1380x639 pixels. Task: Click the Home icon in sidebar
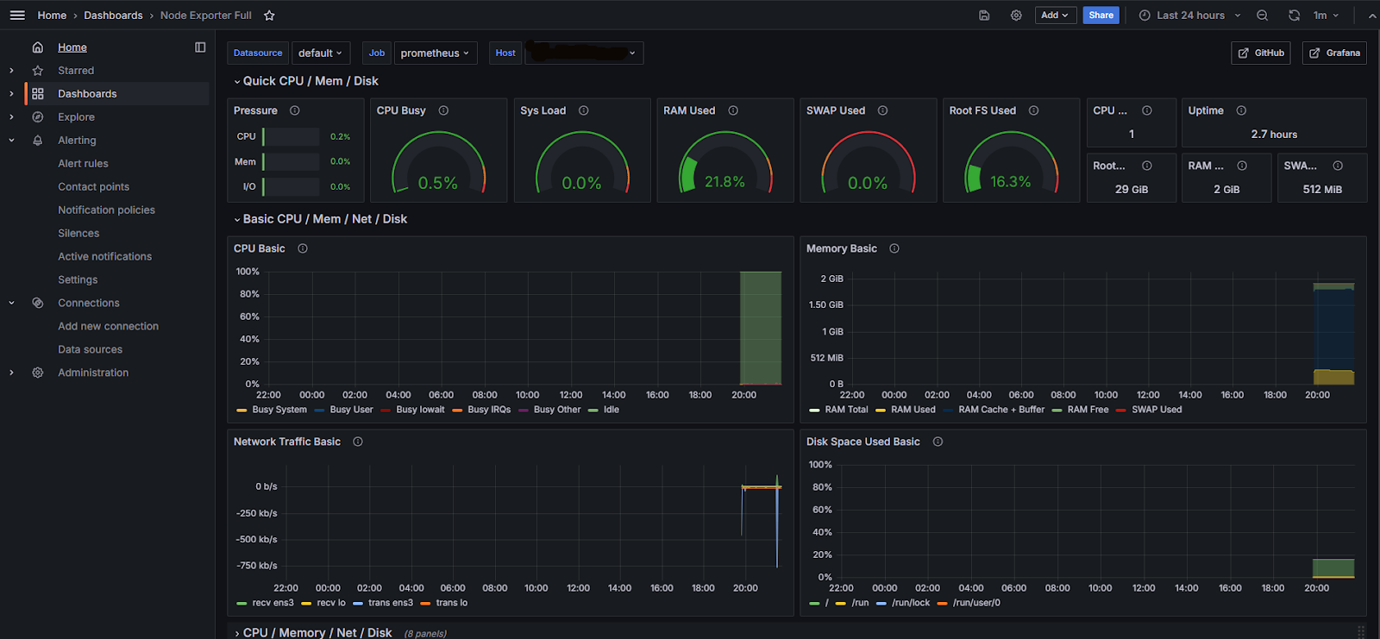click(38, 47)
